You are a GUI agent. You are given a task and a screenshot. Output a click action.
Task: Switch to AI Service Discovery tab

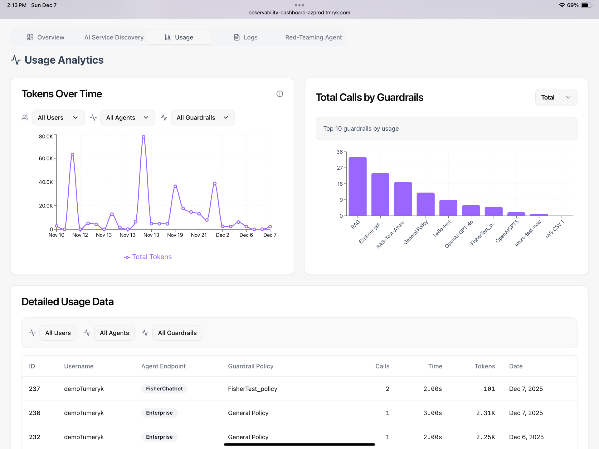pos(114,37)
